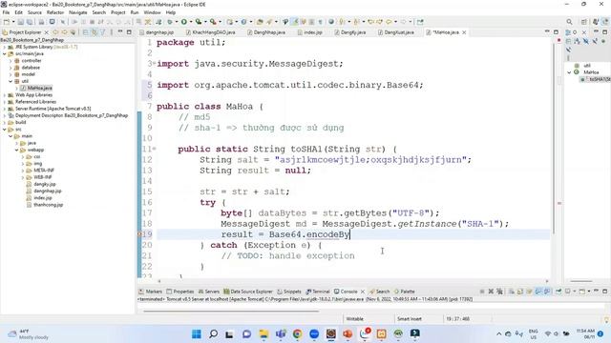Expand the database package node
Screen dimensions: 611x343
(11, 68)
